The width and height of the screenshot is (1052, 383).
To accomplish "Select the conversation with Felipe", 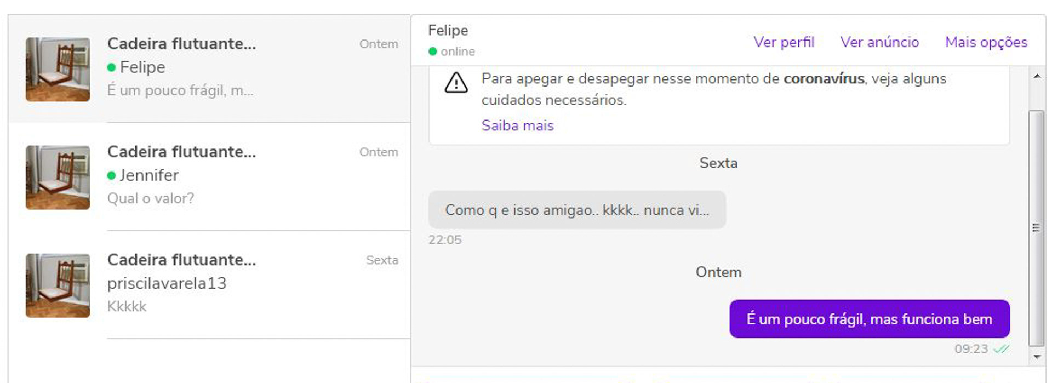I will click(219, 67).
